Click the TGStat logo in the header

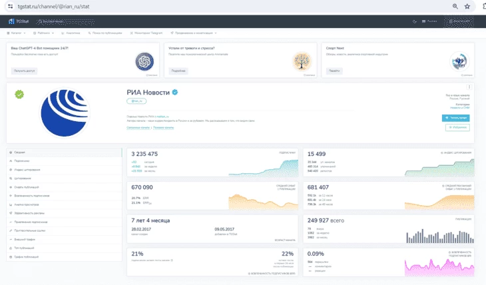click(x=18, y=21)
